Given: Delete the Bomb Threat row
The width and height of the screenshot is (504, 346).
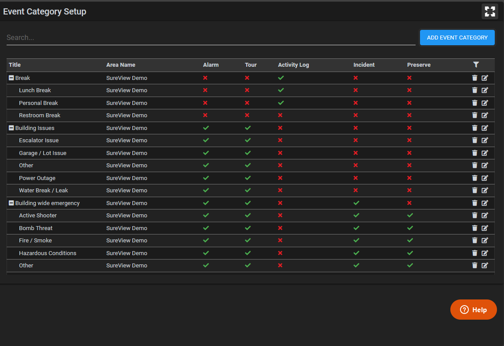Looking at the screenshot, I should (x=475, y=228).
